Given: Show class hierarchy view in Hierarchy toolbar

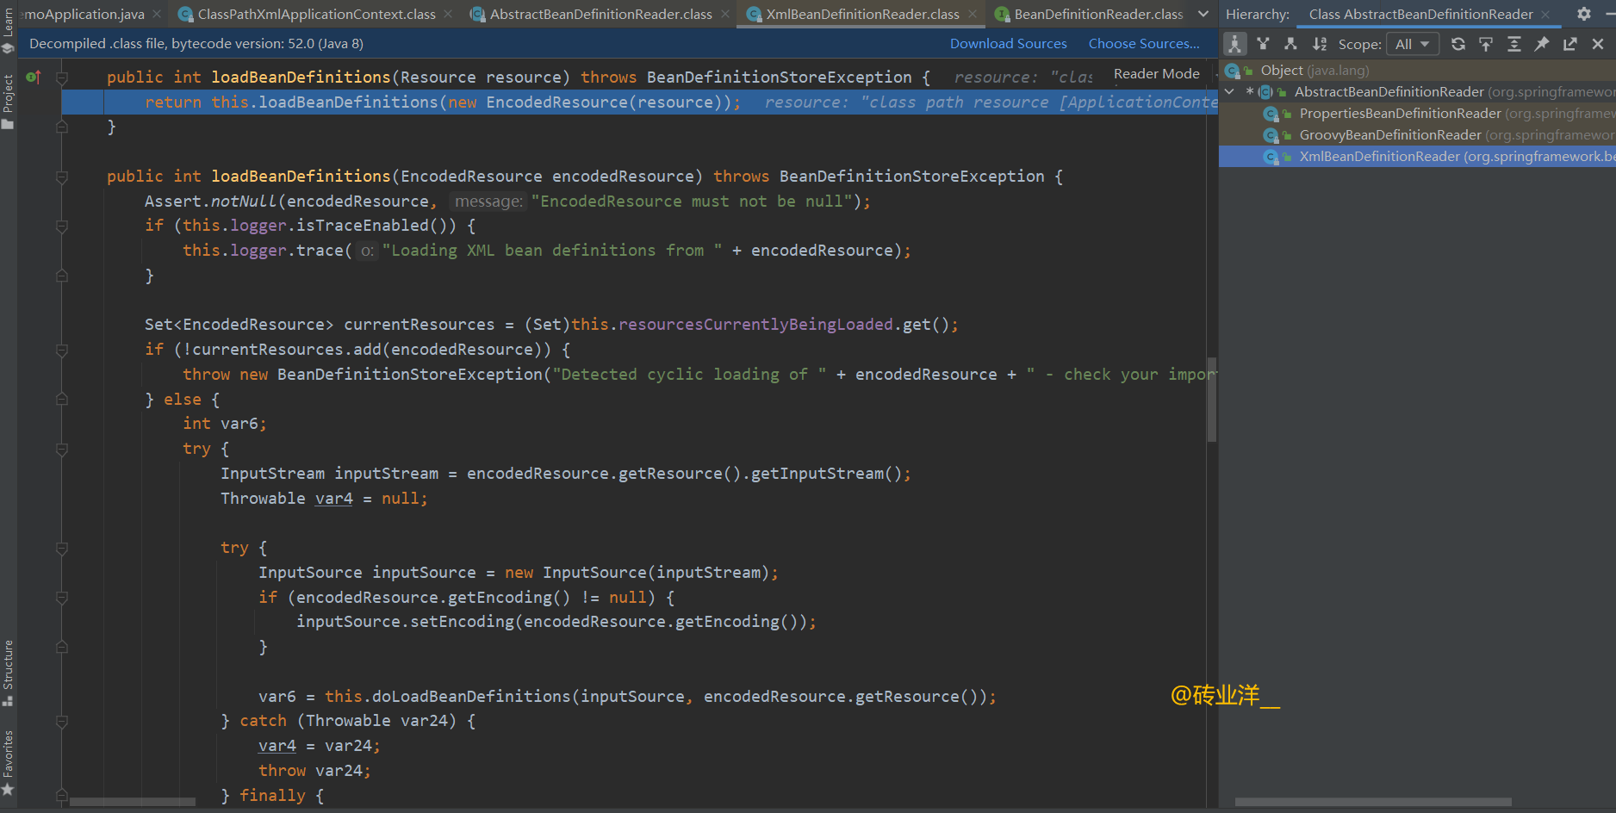Looking at the screenshot, I should (x=1234, y=44).
